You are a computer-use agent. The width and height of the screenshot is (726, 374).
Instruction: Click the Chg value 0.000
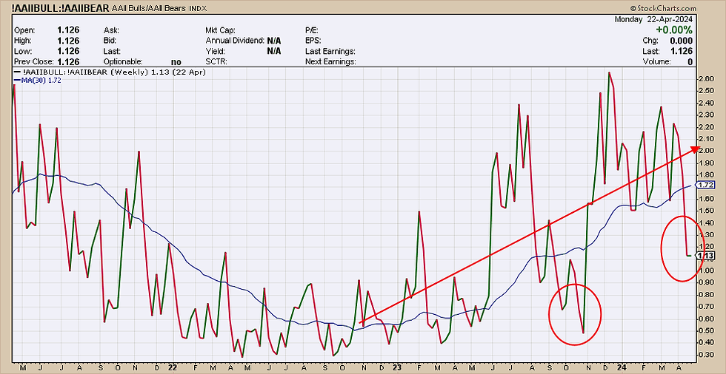pyautogui.click(x=680, y=41)
